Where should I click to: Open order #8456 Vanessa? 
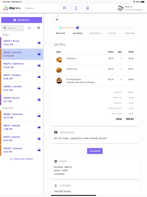tap(21, 150)
